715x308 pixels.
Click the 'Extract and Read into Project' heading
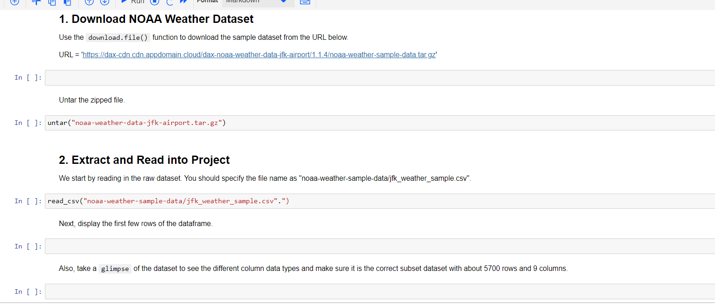tap(144, 160)
